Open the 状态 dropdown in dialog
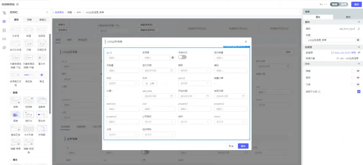The image size is (363, 165). click(123, 83)
